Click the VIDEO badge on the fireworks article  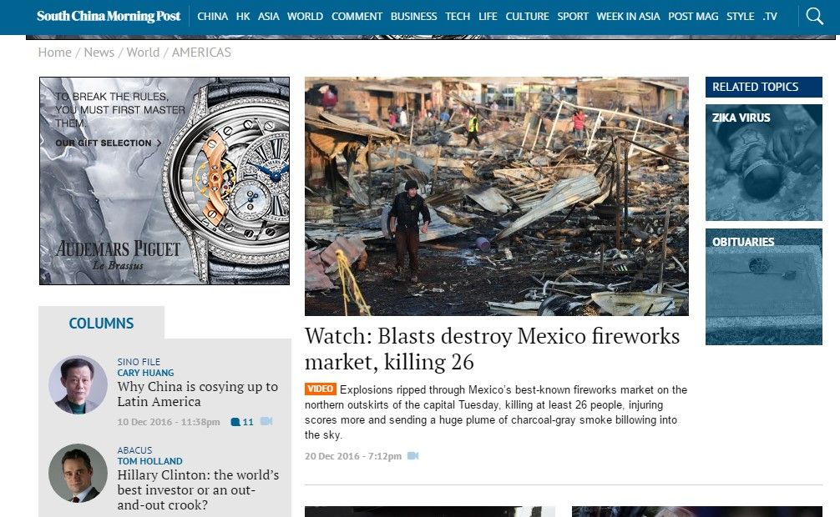click(320, 389)
